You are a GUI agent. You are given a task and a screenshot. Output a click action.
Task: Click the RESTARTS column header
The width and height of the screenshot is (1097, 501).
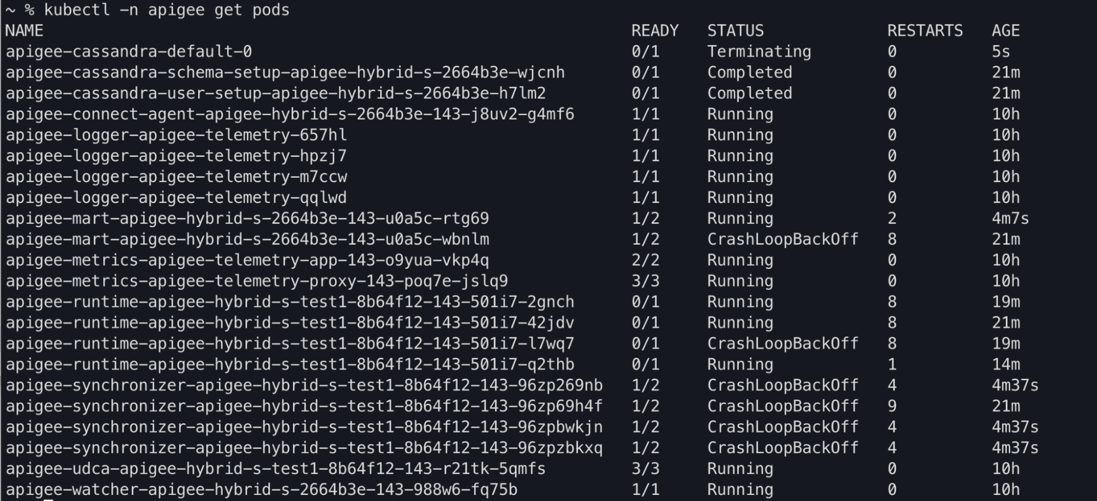pos(925,31)
